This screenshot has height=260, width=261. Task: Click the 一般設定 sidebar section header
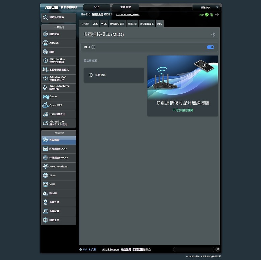[x=59, y=27]
